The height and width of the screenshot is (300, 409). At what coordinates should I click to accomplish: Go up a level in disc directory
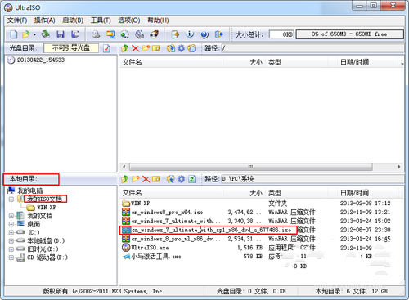click(x=125, y=48)
